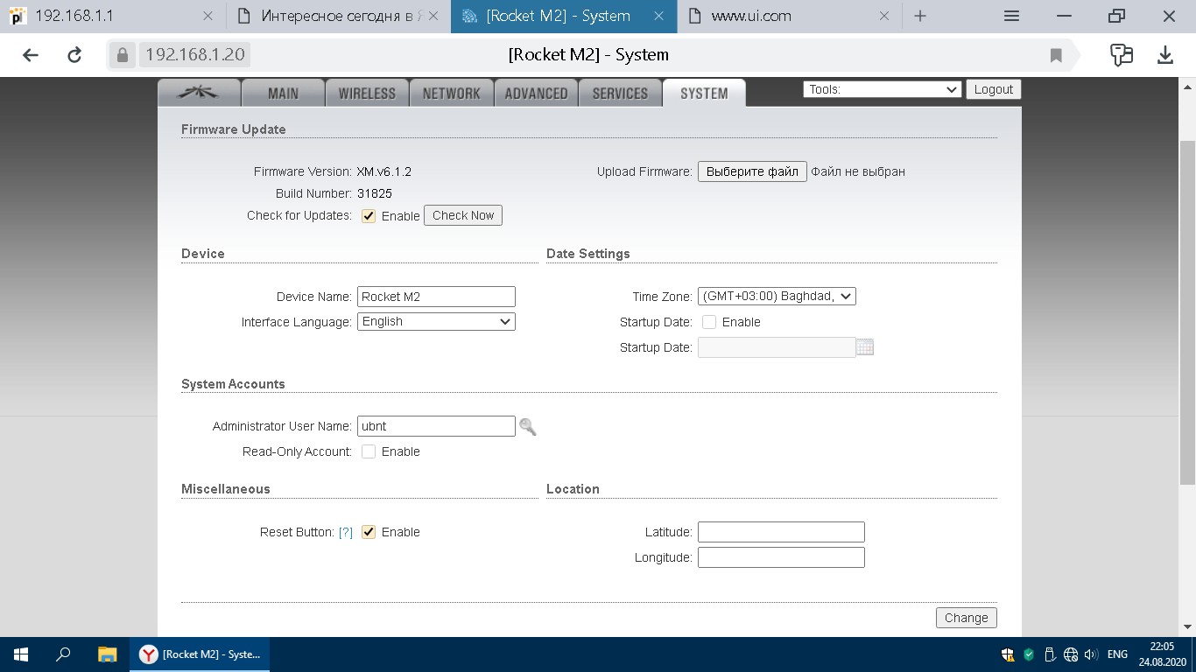Viewport: 1196px width, 672px height.
Task: Open the Ubiquiti logo tab
Action: coord(199,93)
